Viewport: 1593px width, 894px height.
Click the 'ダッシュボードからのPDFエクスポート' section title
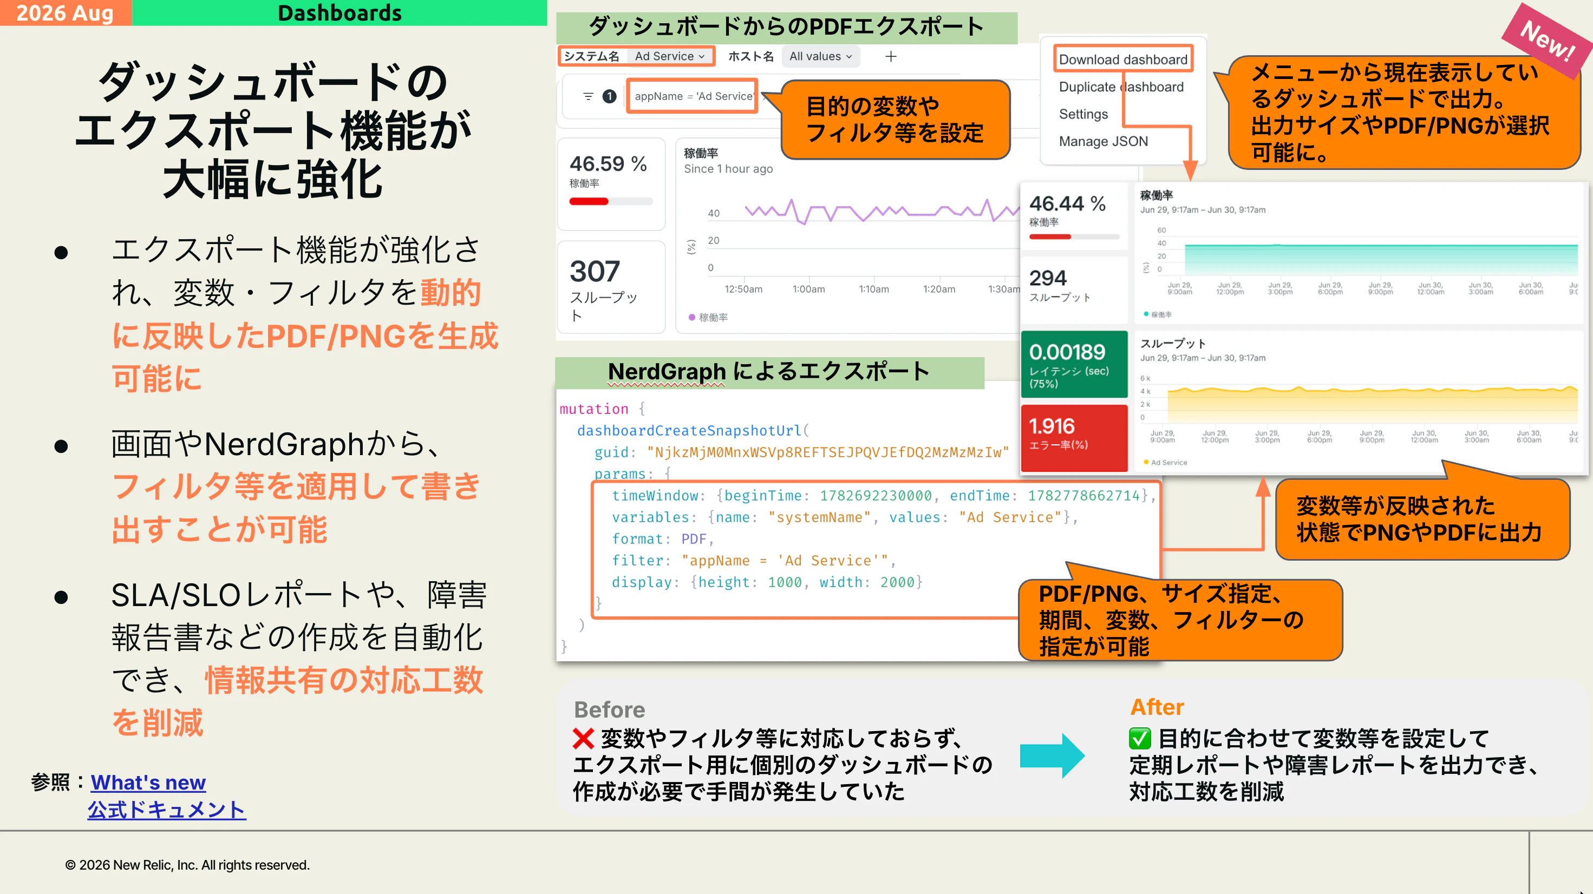pyautogui.click(x=786, y=27)
